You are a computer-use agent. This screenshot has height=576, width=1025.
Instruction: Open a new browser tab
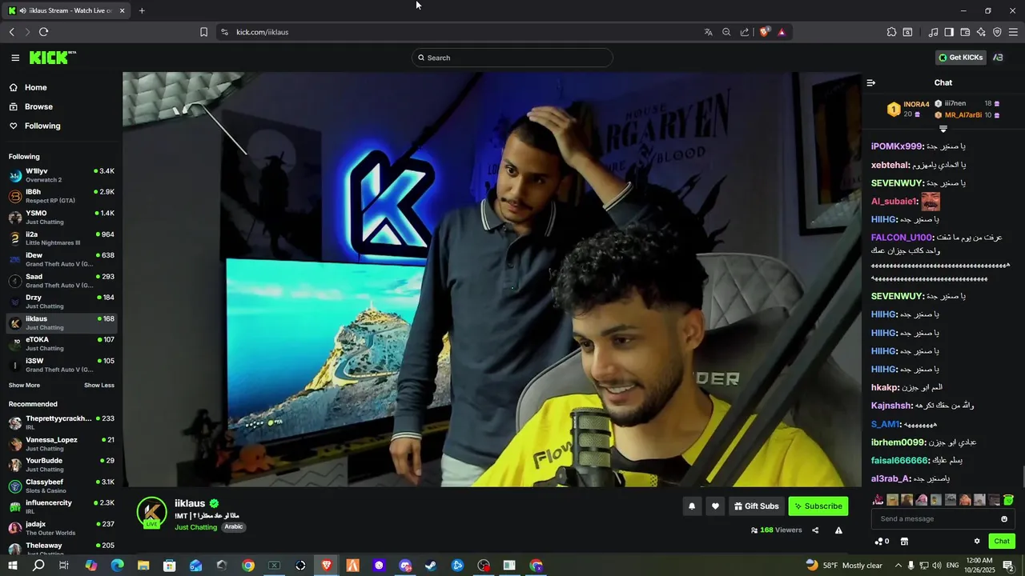(142, 10)
